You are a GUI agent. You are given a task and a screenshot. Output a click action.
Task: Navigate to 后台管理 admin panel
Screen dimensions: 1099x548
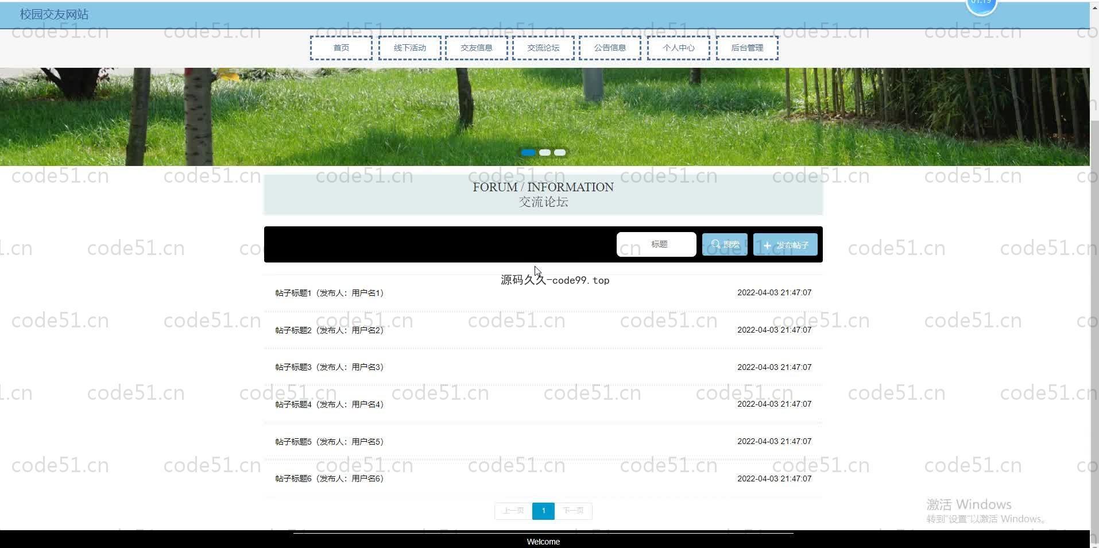(x=747, y=48)
